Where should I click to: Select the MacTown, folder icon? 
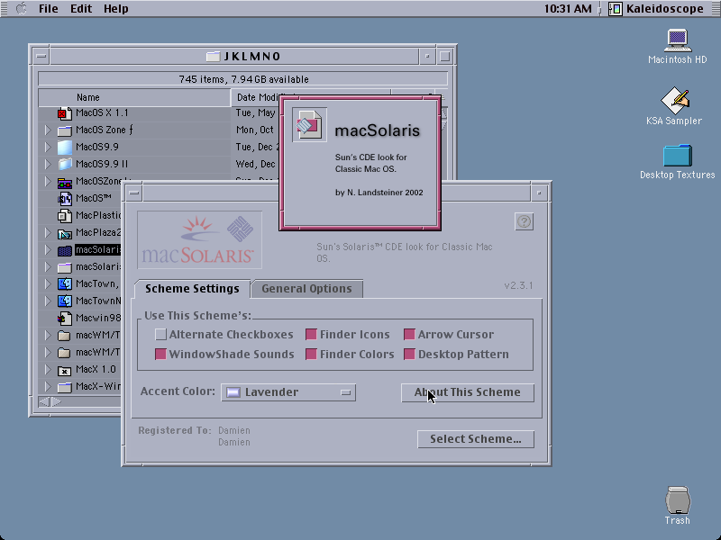click(65, 283)
